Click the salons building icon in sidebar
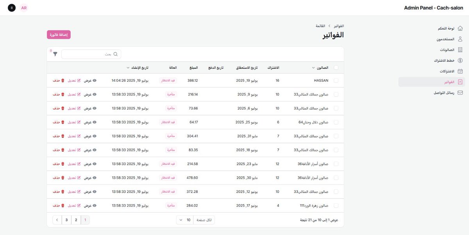This screenshot has width=469, height=235. (460, 50)
